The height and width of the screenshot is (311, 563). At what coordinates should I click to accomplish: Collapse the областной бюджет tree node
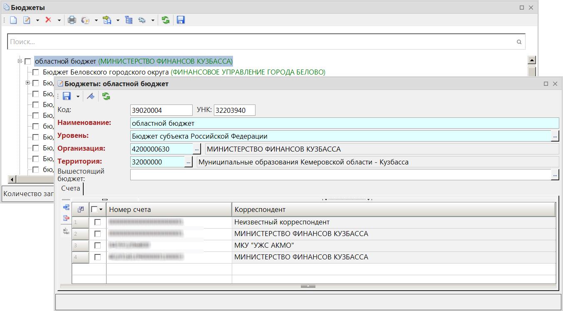tap(19, 61)
